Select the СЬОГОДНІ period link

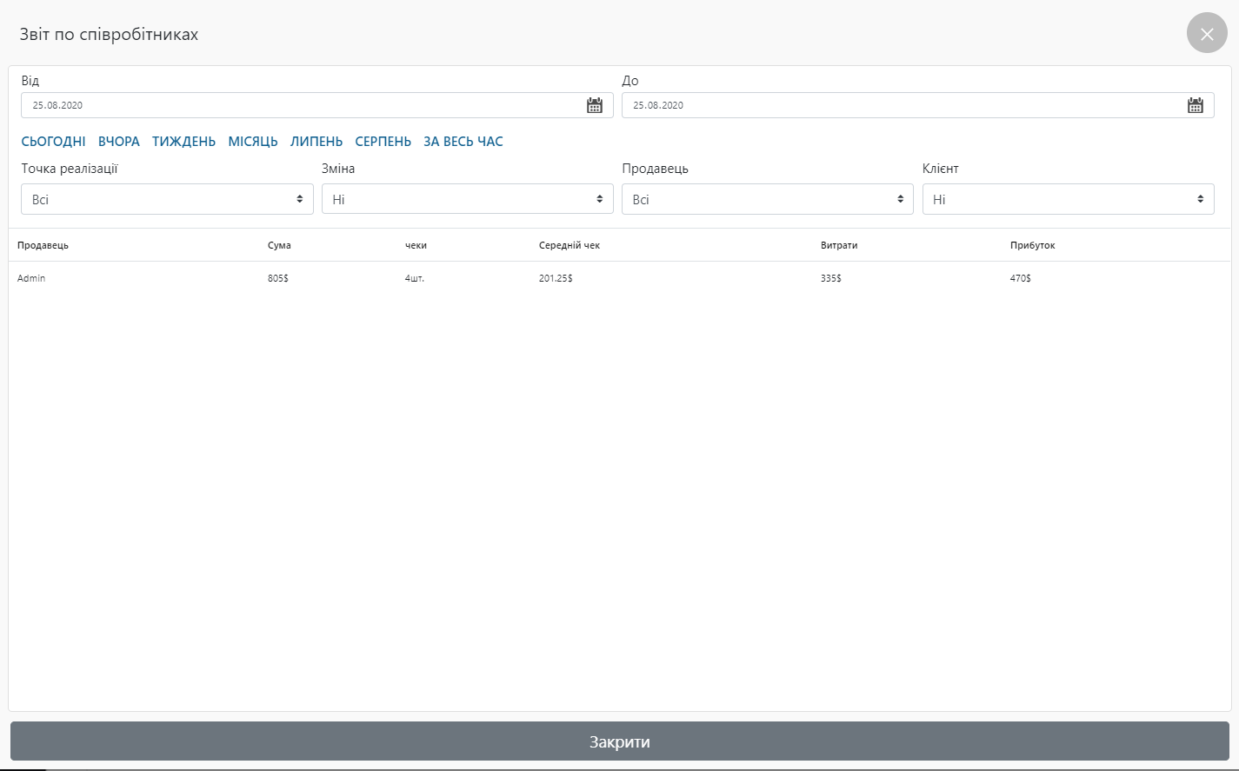click(x=53, y=142)
